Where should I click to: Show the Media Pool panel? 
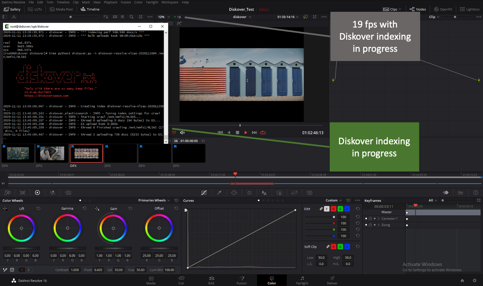61,9
